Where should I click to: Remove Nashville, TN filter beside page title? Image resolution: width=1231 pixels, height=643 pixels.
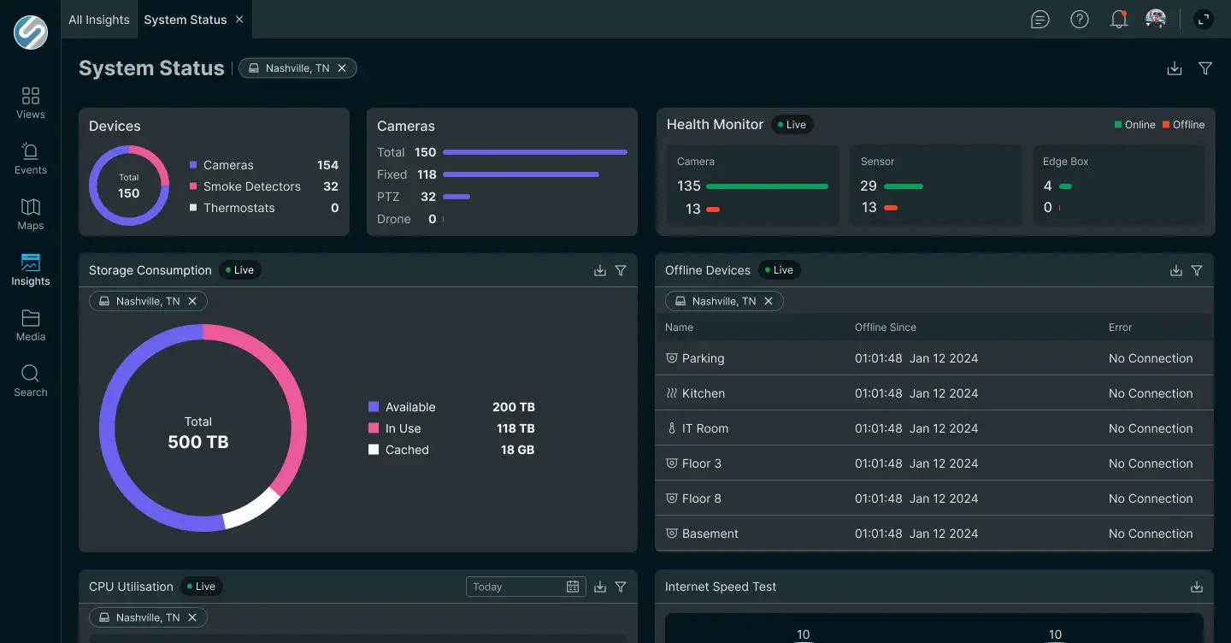coord(342,68)
